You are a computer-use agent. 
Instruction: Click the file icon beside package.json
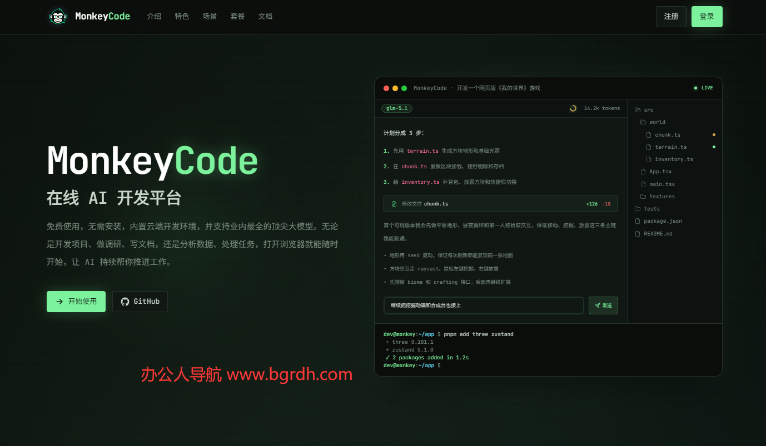click(x=638, y=221)
